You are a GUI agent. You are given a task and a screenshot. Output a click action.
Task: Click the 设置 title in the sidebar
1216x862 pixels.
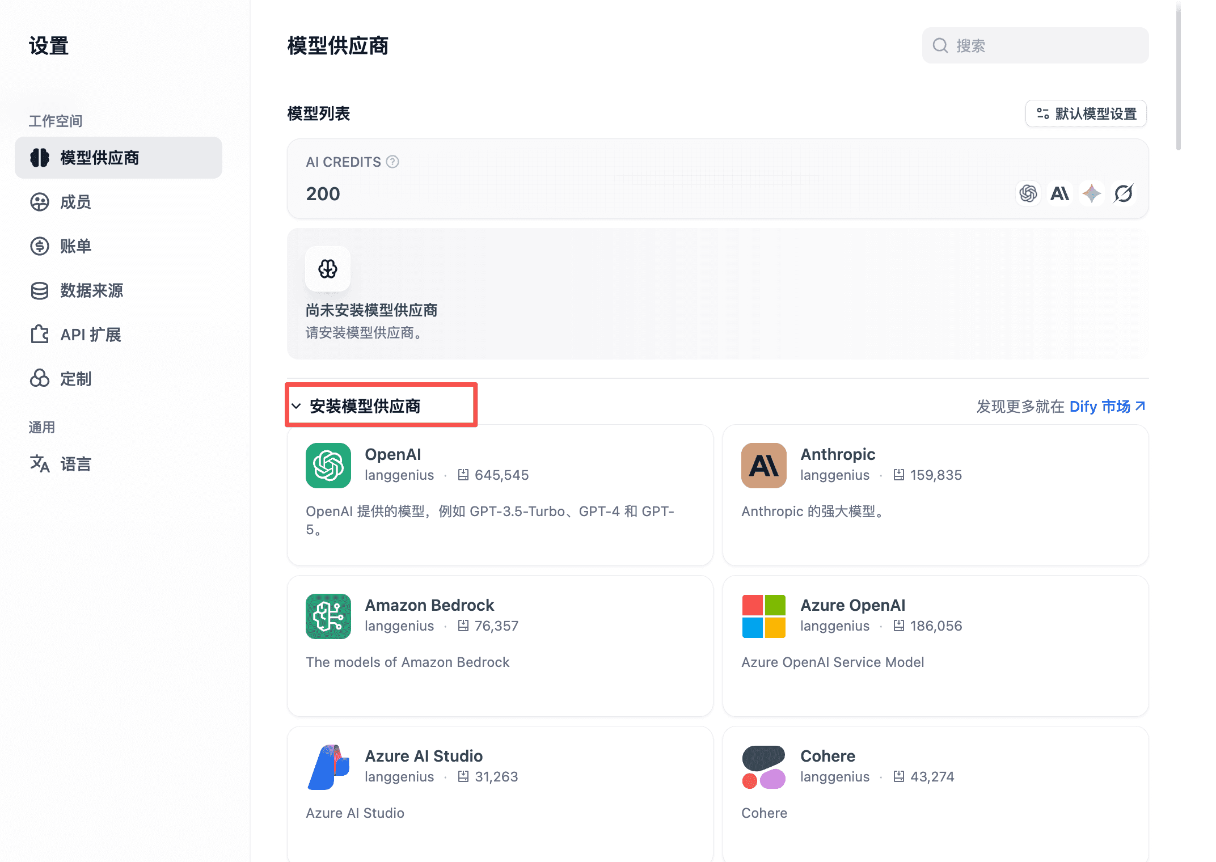pyautogui.click(x=49, y=45)
